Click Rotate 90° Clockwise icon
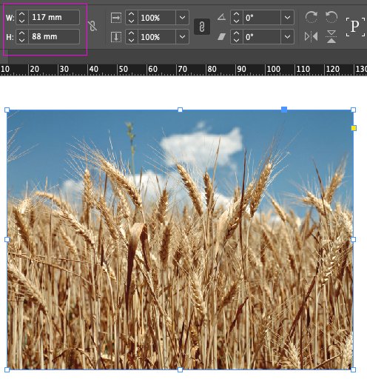The height and width of the screenshot is (385, 367). click(311, 17)
